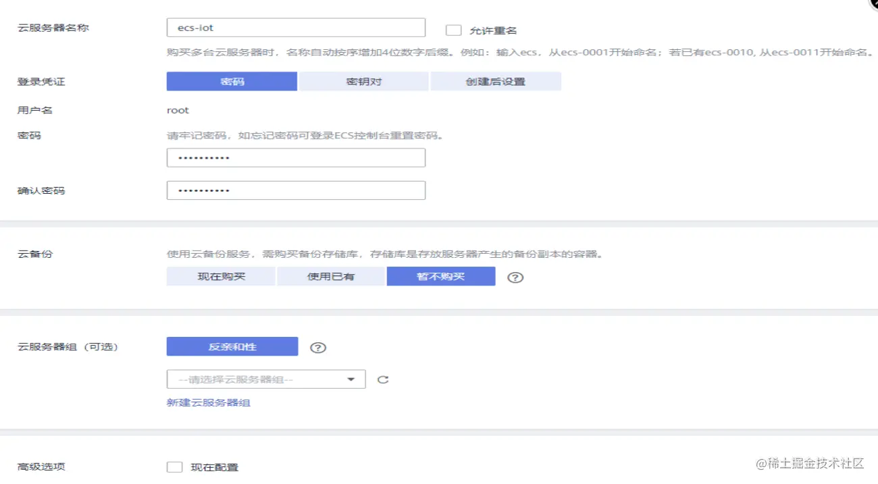Open the 请选择云服务器组 dropdown
Image resolution: width=878 pixels, height=484 pixels.
266,379
